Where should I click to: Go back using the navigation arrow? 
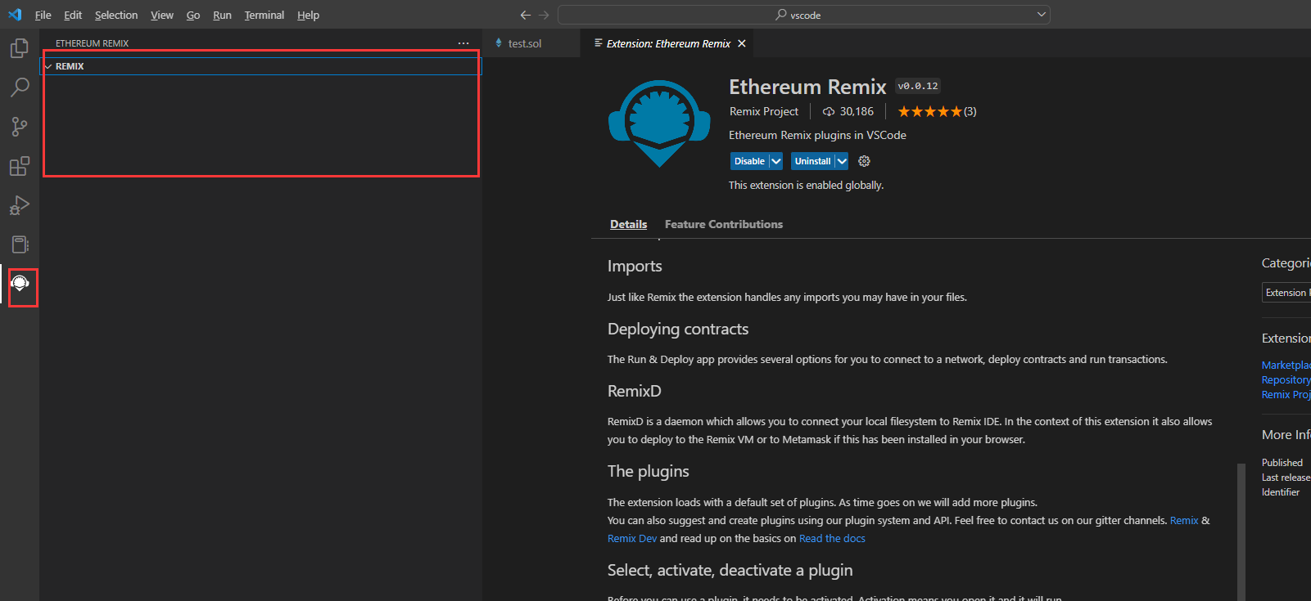526,15
